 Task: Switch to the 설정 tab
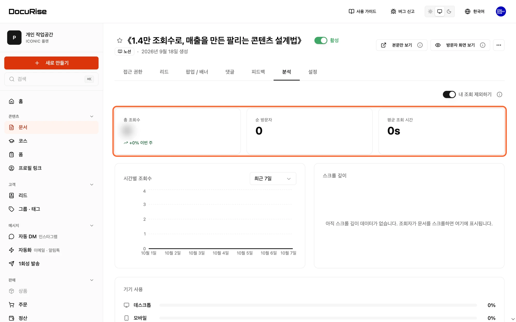tap(312, 72)
